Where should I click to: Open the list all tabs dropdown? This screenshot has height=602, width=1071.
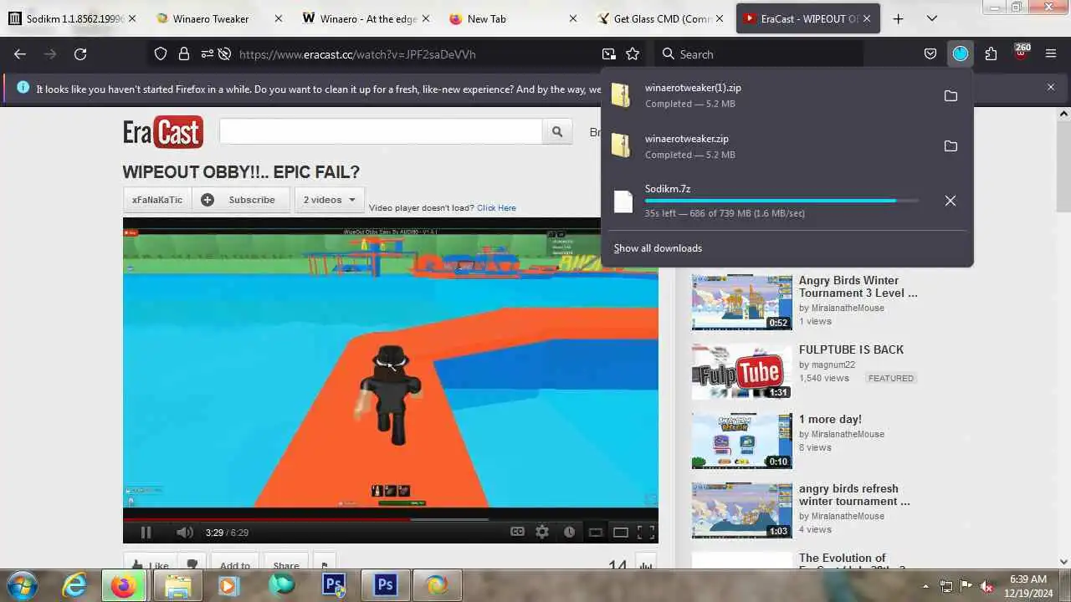(x=931, y=18)
